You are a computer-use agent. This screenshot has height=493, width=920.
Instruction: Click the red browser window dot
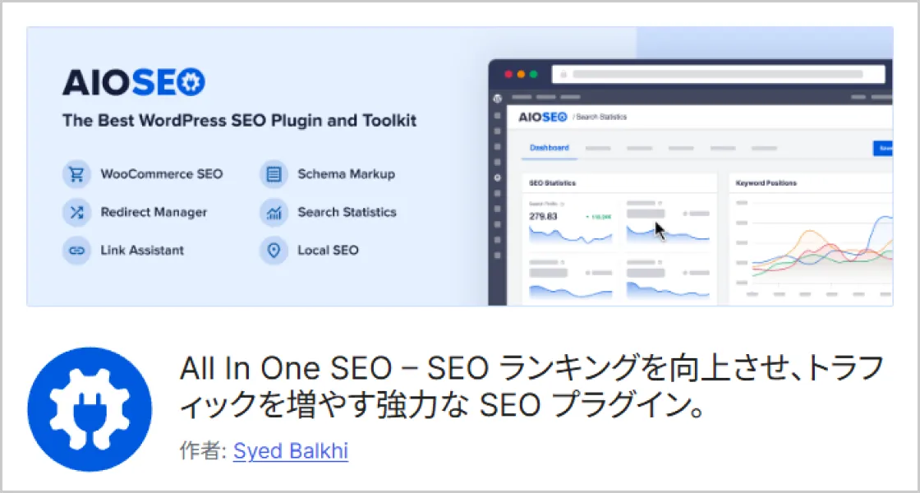click(x=508, y=74)
